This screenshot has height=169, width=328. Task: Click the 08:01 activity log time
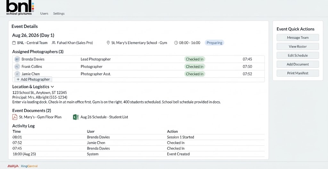17,137
